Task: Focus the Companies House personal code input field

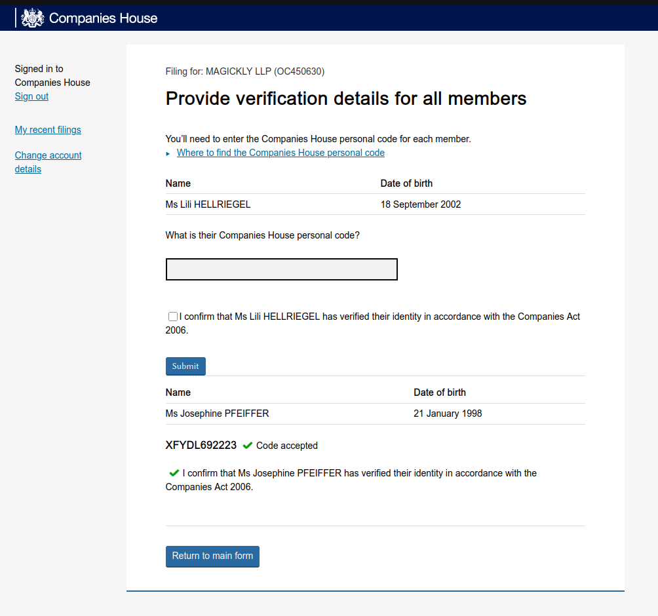Action: (281, 269)
